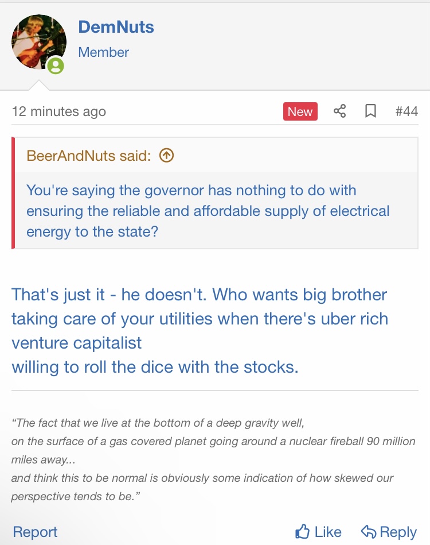
Task: Click the share icon in the post header
Action: pos(339,111)
